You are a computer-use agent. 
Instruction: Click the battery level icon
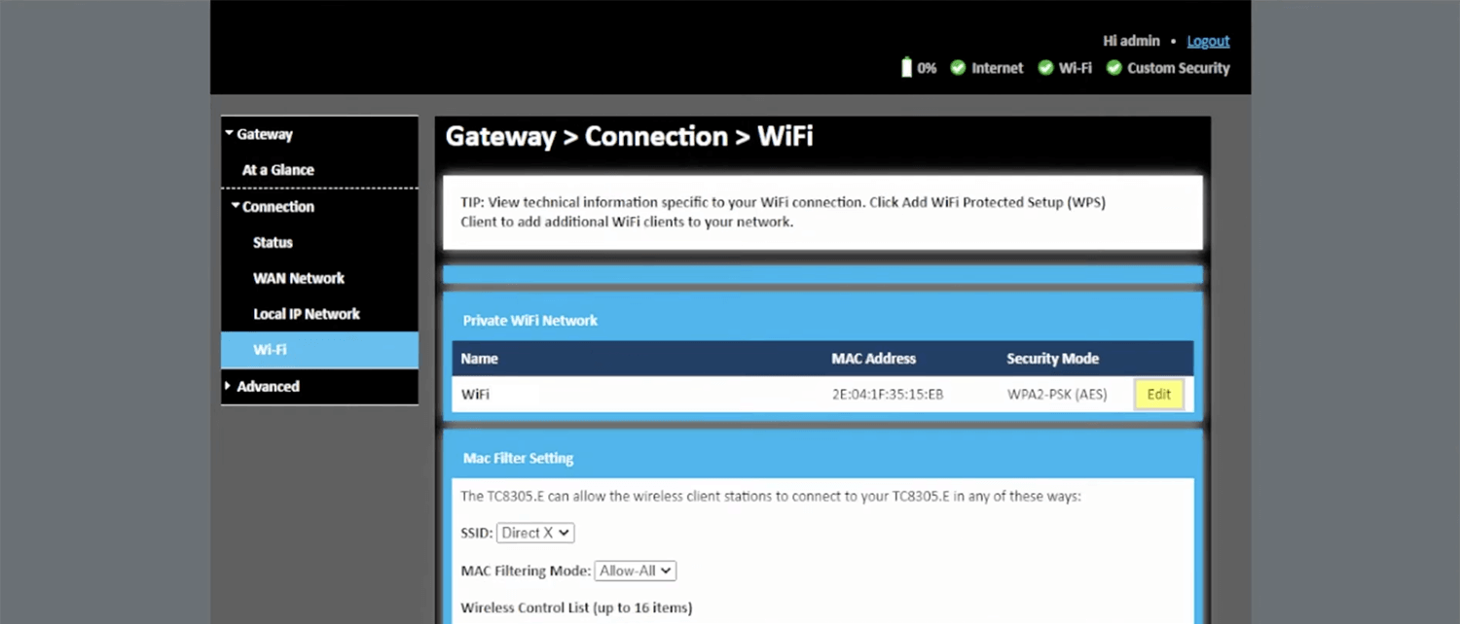click(x=906, y=68)
